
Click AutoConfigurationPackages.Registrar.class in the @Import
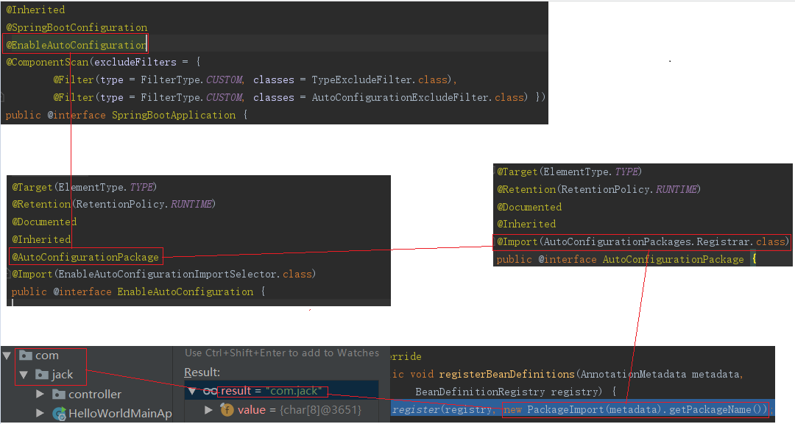[x=665, y=242]
